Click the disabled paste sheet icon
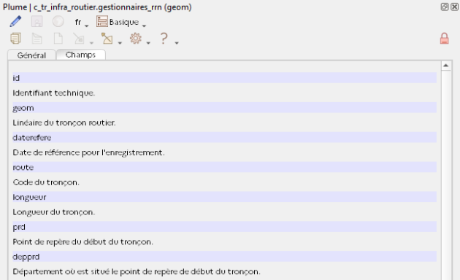Viewport: 460px width, 280px height. tap(37, 39)
